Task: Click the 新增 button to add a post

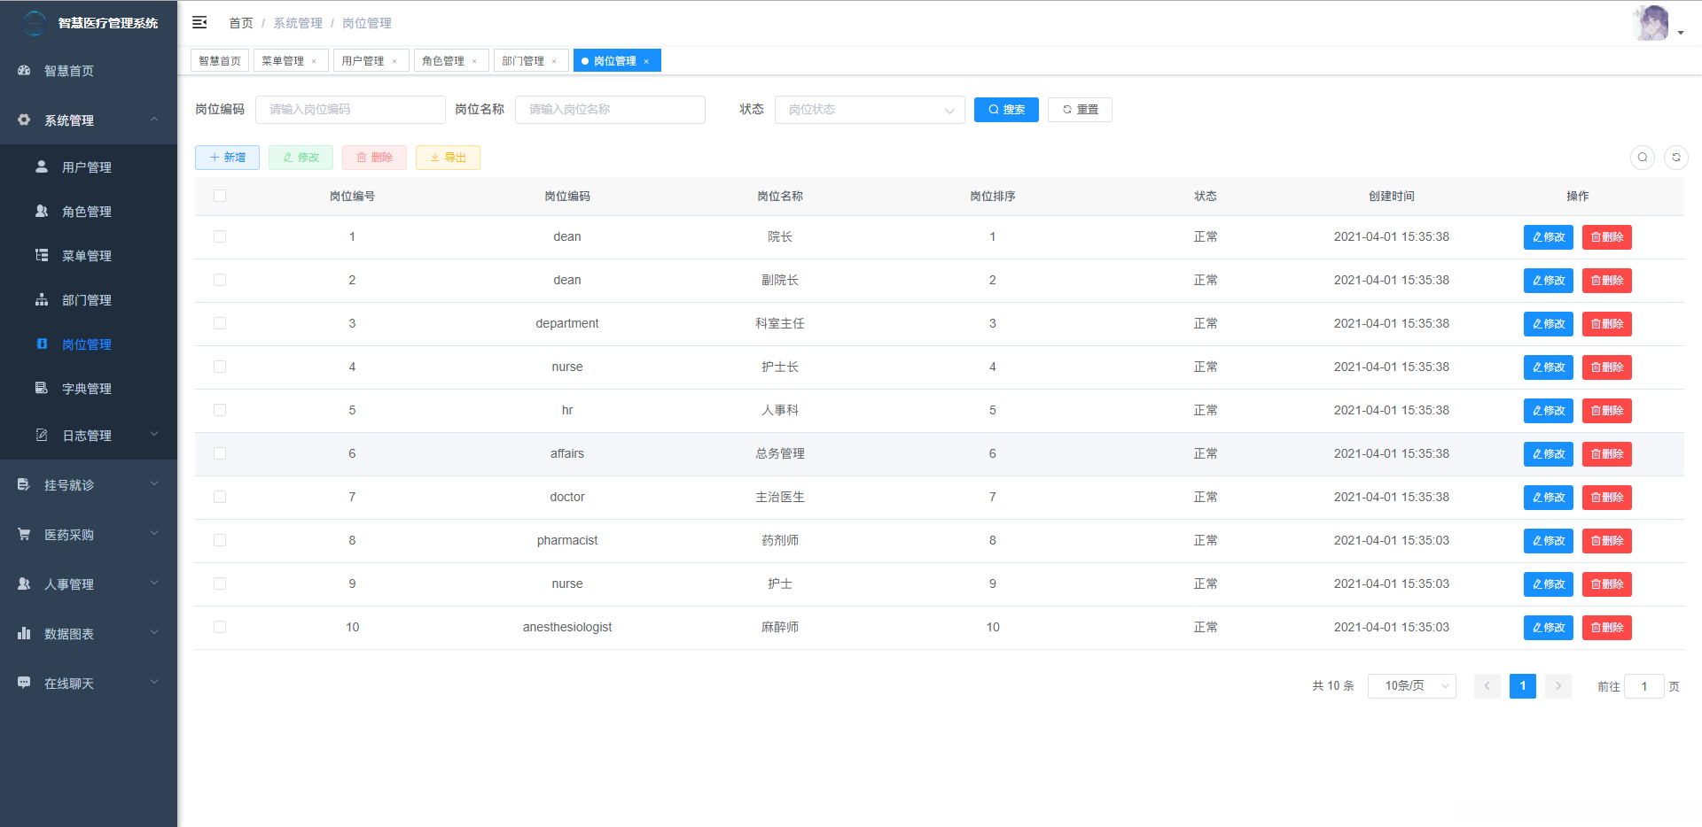Action: (227, 158)
